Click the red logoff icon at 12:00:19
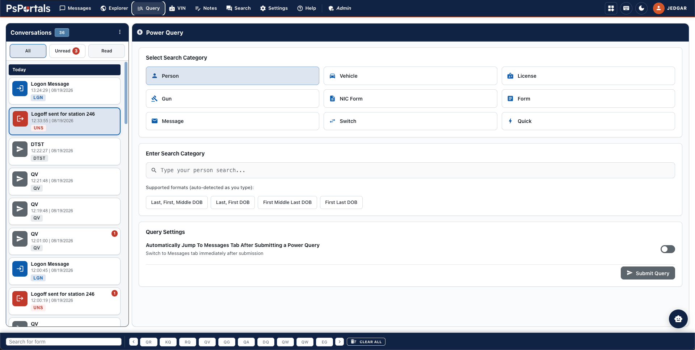The height and width of the screenshot is (350, 695). (20, 299)
